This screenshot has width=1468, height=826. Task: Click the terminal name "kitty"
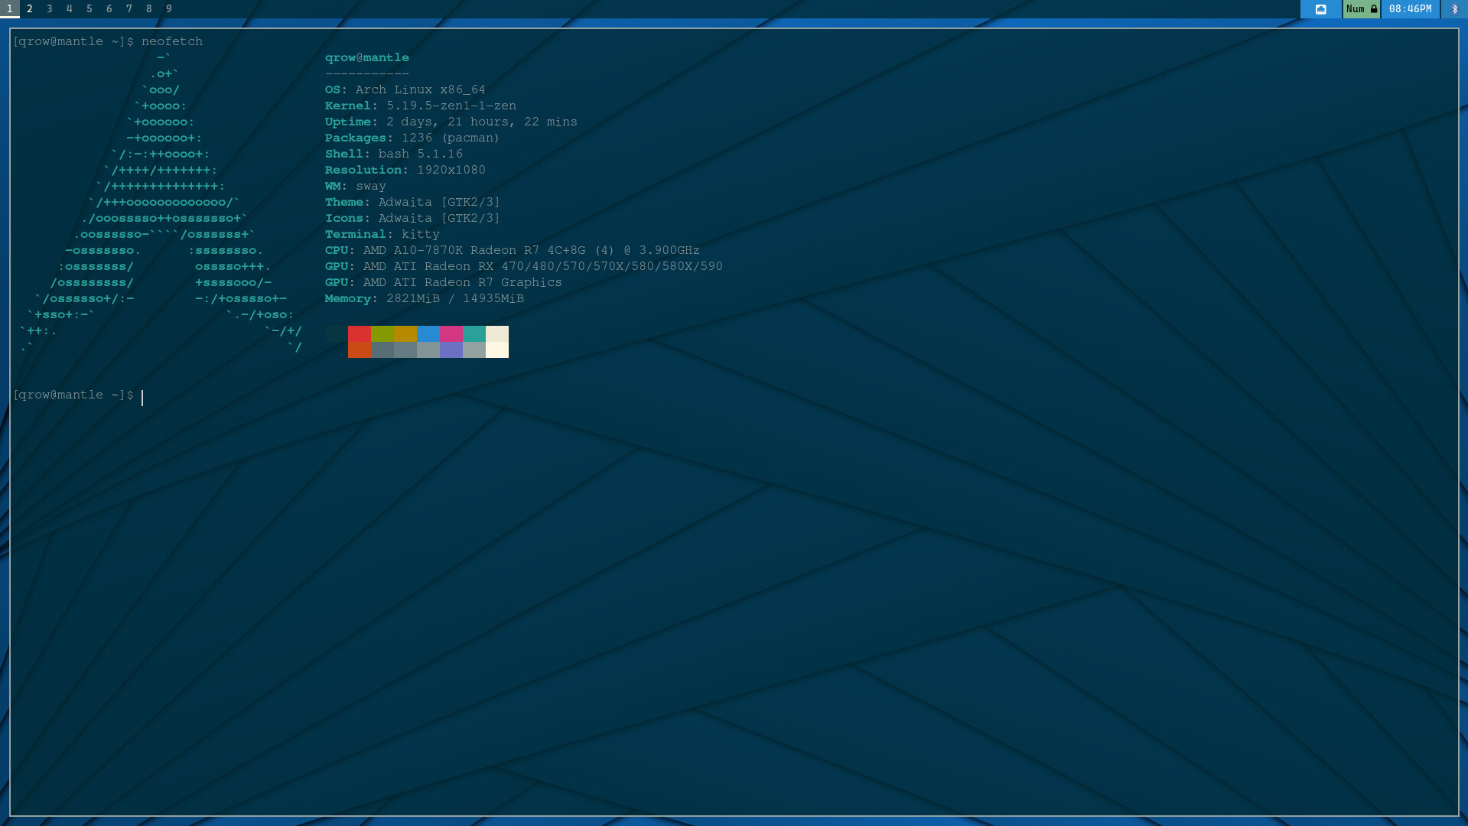[x=421, y=234]
